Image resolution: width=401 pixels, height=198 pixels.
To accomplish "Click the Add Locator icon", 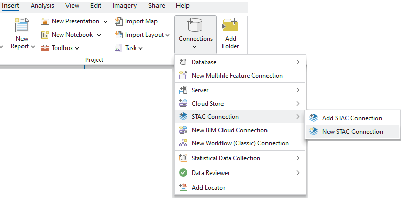I will click(x=183, y=188).
